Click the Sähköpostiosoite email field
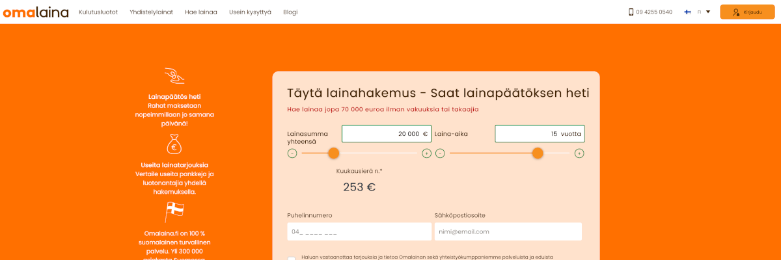Screen dimensions: 781x260 (x=508, y=231)
